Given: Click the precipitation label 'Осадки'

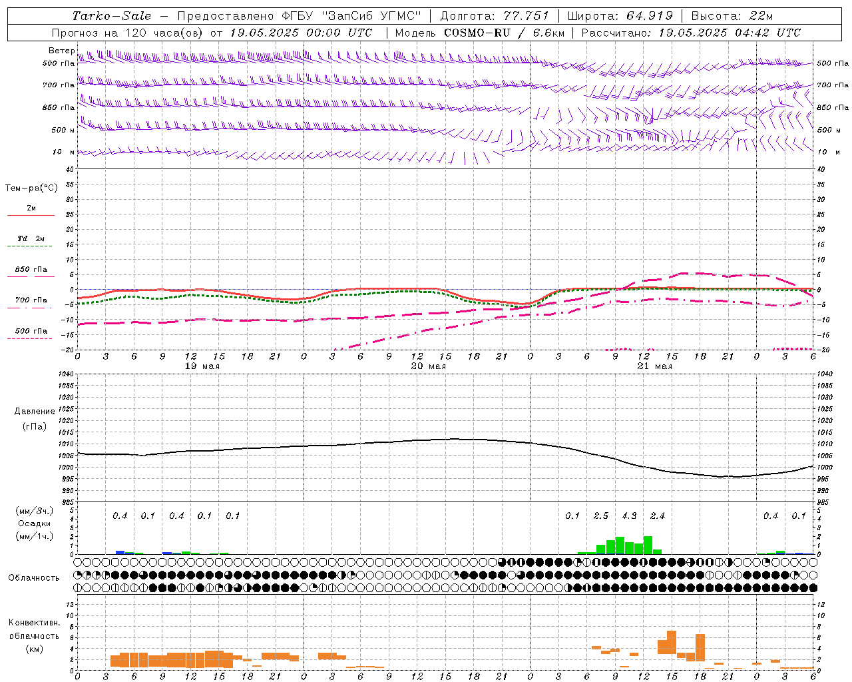Looking at the screenshot, I should click(35, 523).
